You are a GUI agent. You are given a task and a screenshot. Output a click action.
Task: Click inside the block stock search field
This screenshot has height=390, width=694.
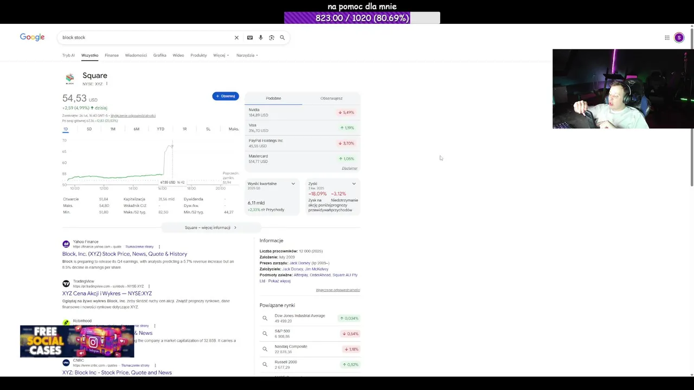pos(146,37)
